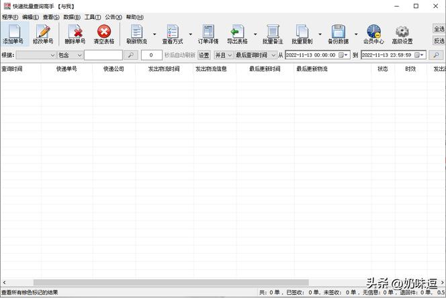
Task: Click the status bar text 查看所有棕色标记的结果
Action: pyautogui.click(x=30, y=293)
